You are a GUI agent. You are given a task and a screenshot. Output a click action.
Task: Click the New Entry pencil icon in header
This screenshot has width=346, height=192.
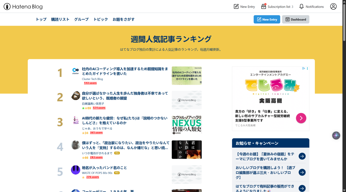(x=236, y=6)
